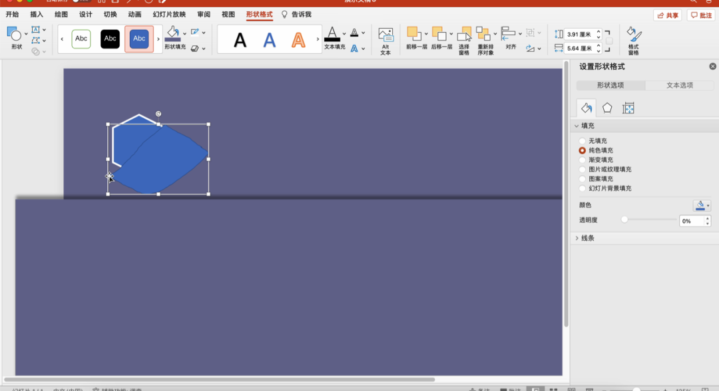Open the Alt 文本 tool
Image resolution: width=719 pixels, height=391 pixels.
point(385,41)
